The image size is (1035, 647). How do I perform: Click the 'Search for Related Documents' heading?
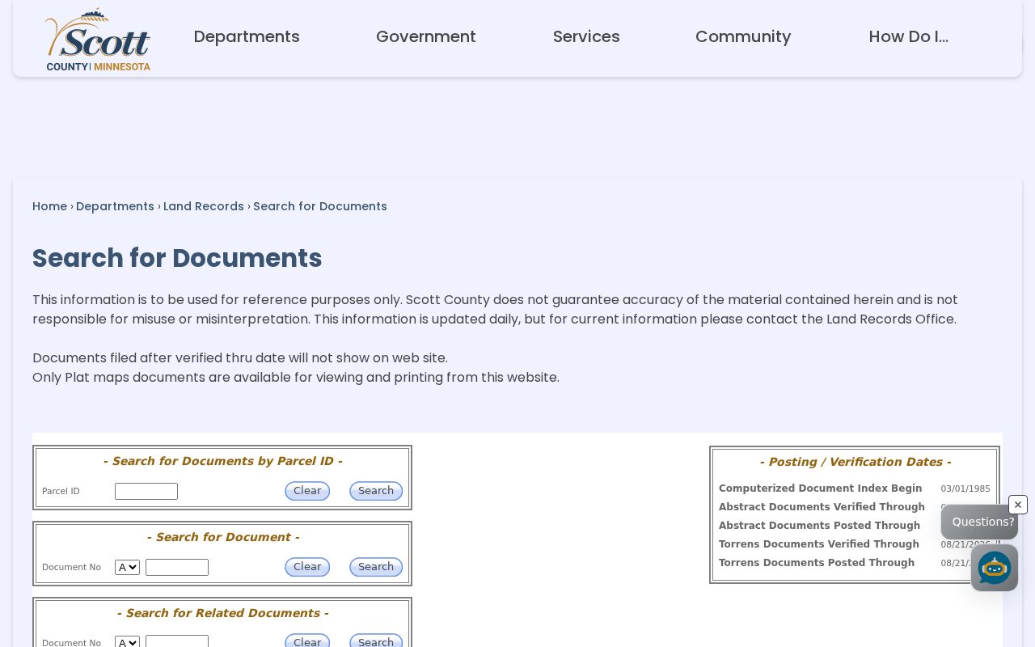pyautogui.click(x=222, y=613)
